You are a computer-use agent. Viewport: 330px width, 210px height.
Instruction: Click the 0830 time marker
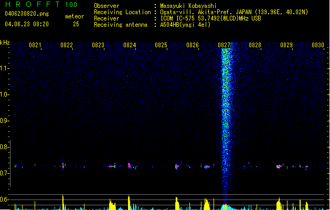click(318, 45)
